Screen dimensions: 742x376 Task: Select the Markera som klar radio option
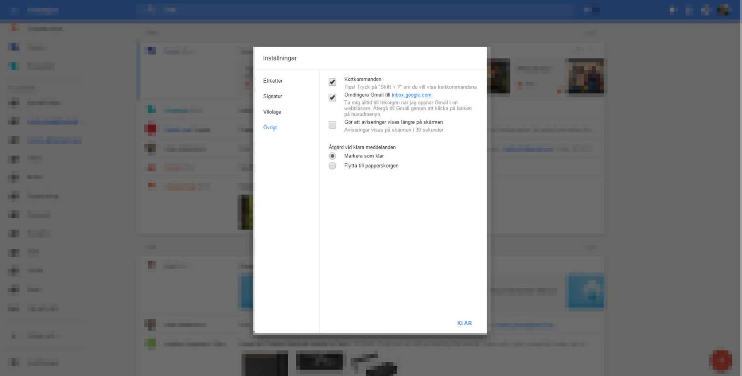click(332, 156)
